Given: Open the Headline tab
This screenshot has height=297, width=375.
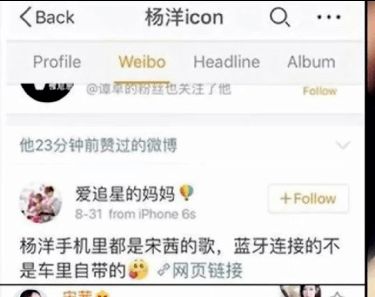Looking at the screenshot, I should 226,62.
